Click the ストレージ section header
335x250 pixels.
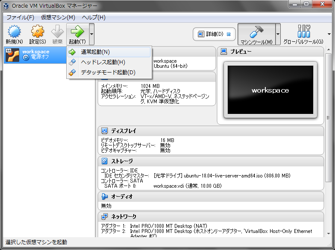pos(211,161)
